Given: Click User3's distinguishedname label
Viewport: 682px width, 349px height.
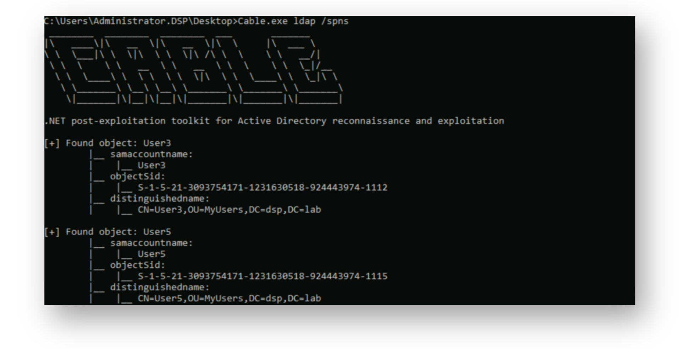Looking at the screenshot, I should 160,199.
